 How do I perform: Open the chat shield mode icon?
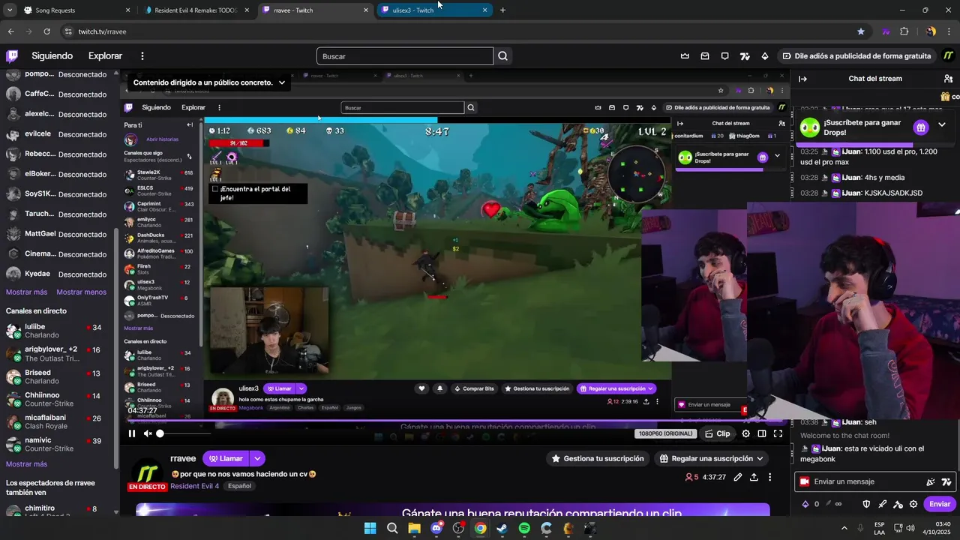coord(866,504)
